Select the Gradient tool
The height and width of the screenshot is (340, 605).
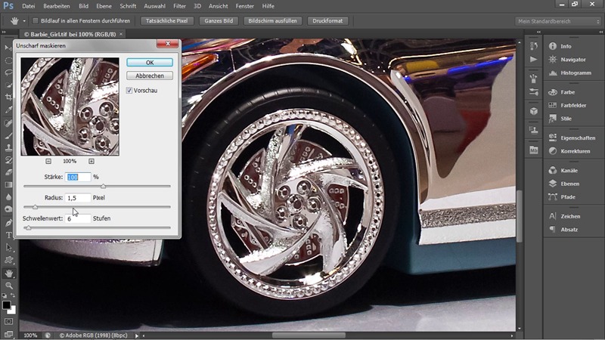point(8,184)
